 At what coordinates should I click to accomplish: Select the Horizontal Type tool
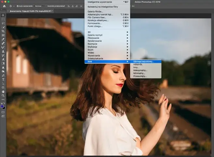(3, 79)
